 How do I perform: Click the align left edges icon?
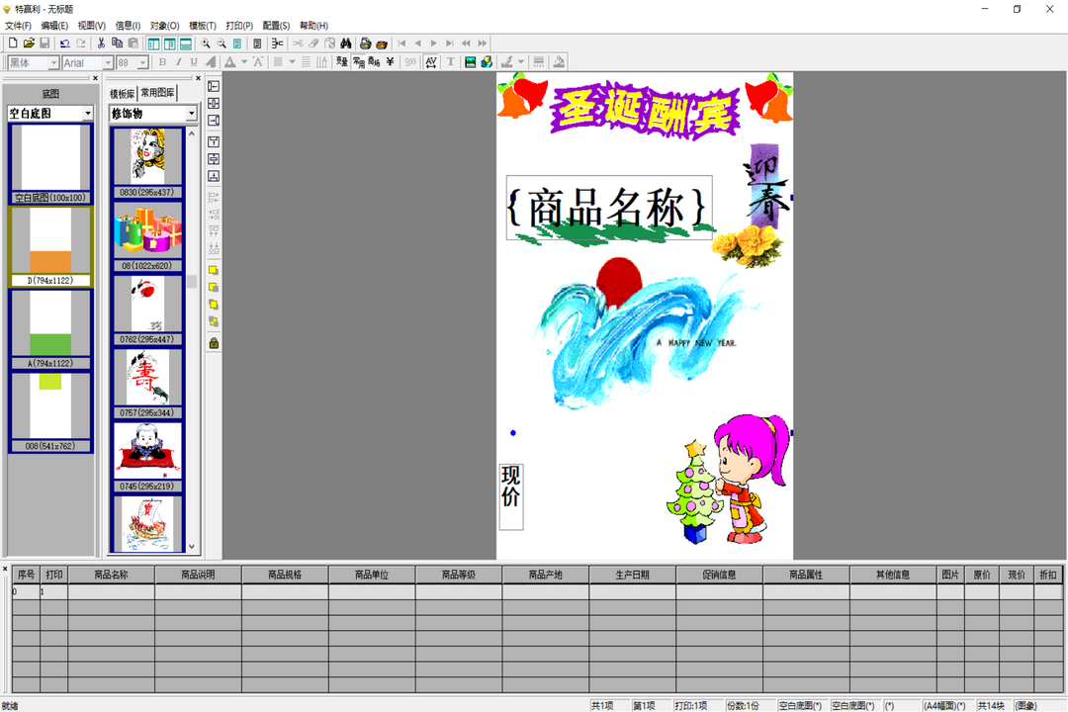214,87
